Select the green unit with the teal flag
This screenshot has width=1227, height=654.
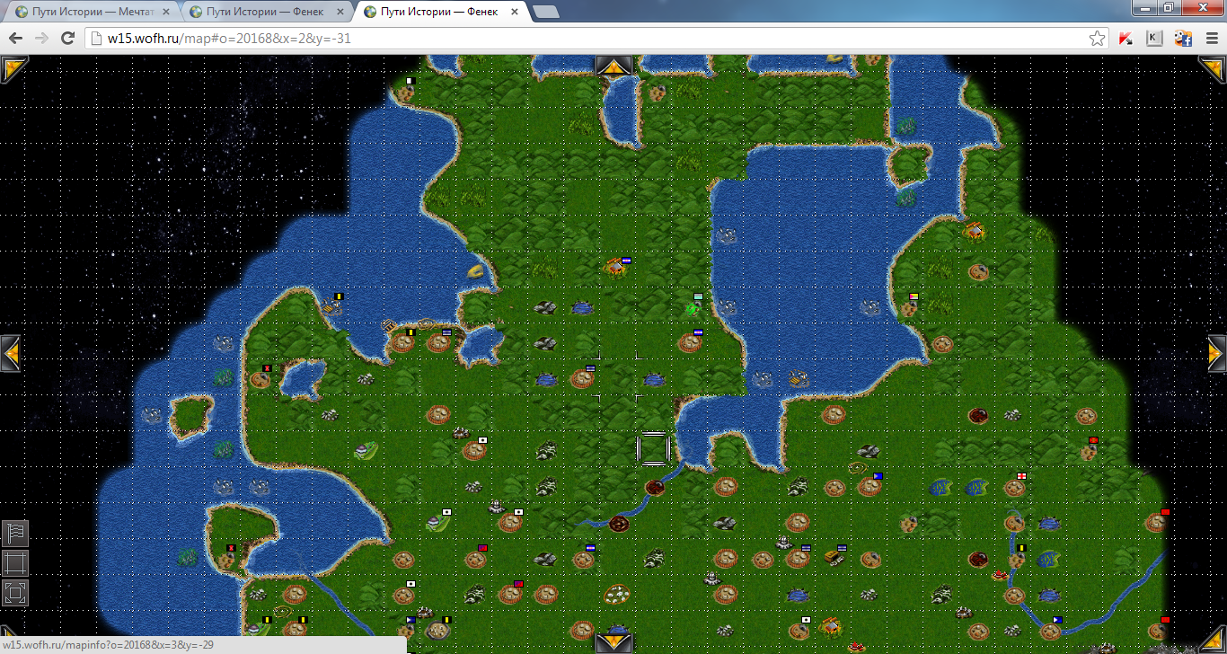point(693,307)
